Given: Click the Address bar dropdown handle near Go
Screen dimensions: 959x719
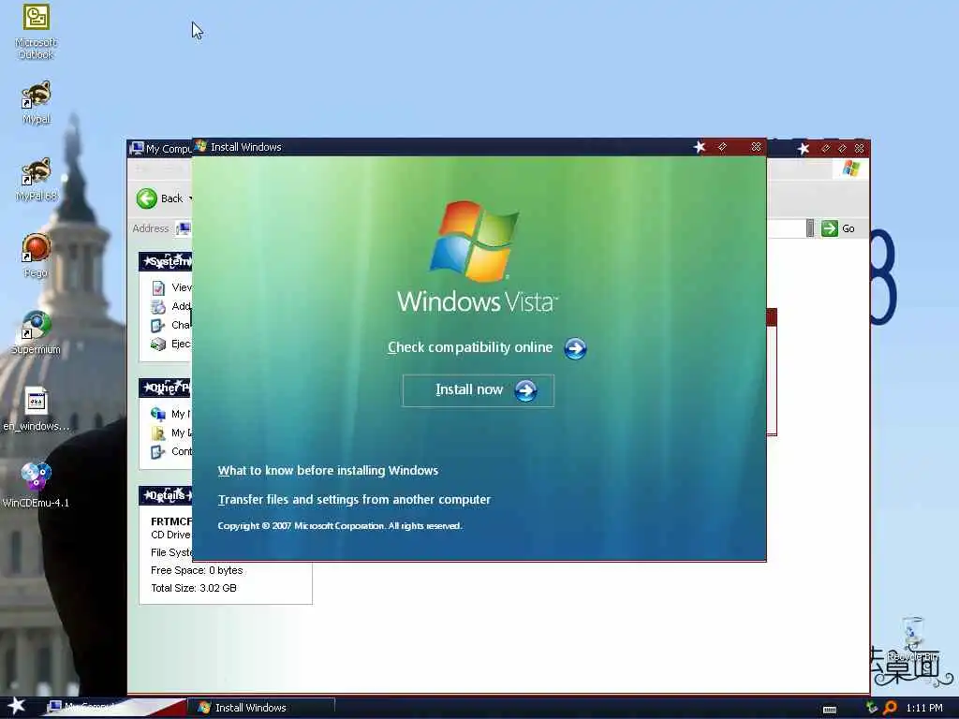Looking at the screenshot, I should click(x=810, y=228).
